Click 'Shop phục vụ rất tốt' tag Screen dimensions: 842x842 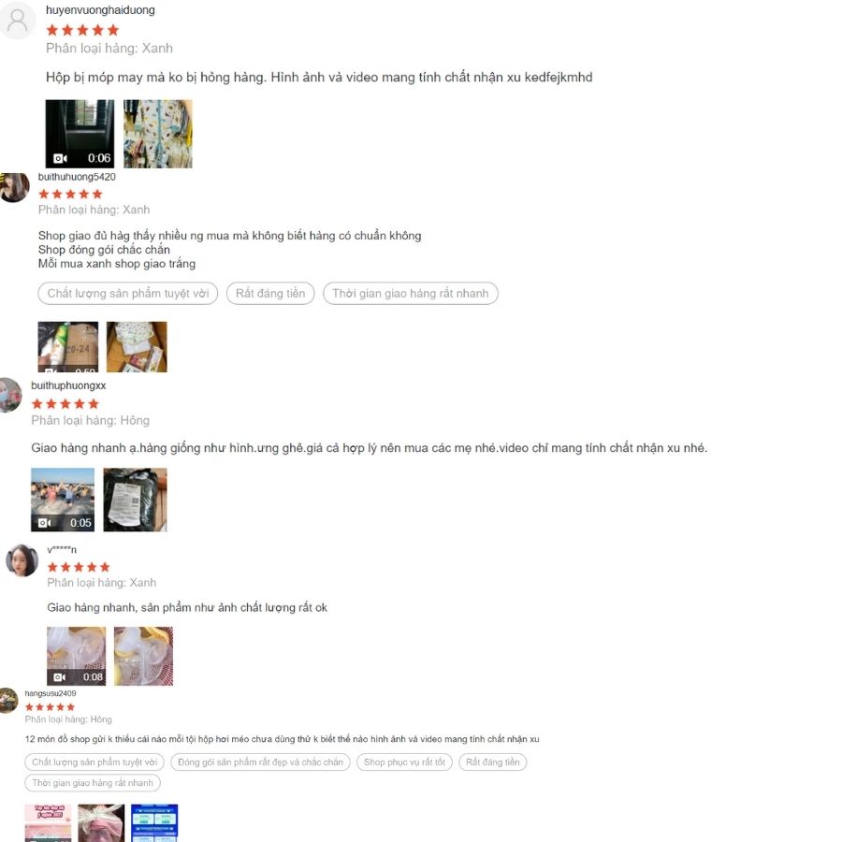click(404, 762)
